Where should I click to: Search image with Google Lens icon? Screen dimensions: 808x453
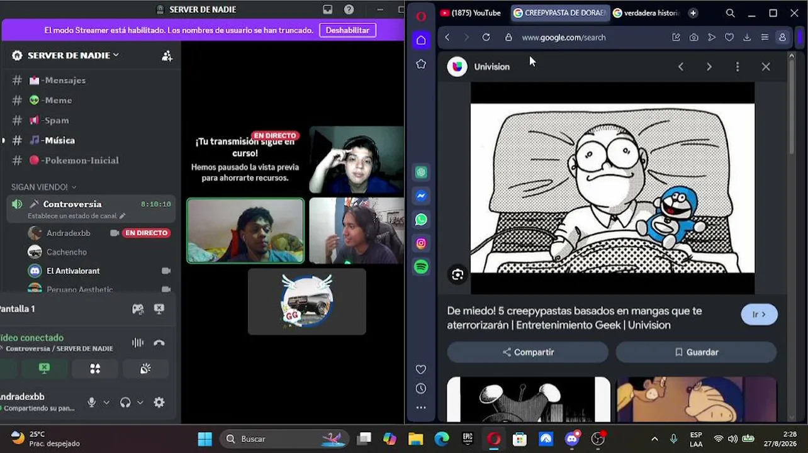[x=457, y=274]
